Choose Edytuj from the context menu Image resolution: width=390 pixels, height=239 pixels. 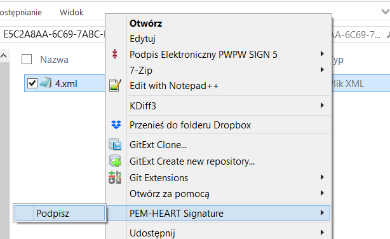click(142, 39)
